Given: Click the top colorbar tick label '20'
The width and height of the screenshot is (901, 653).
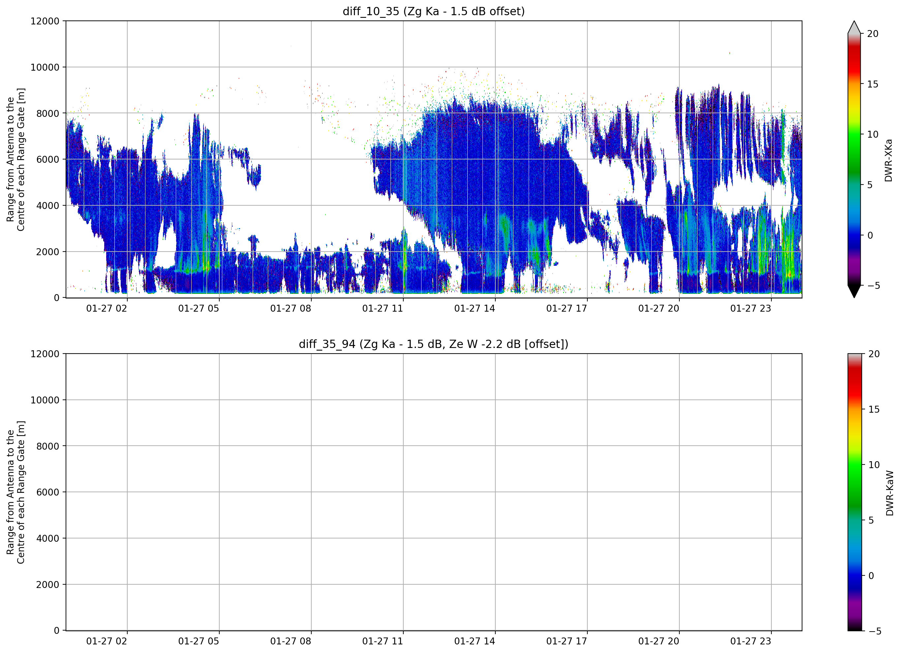Looking at the screenshot, I should [872, 34].
